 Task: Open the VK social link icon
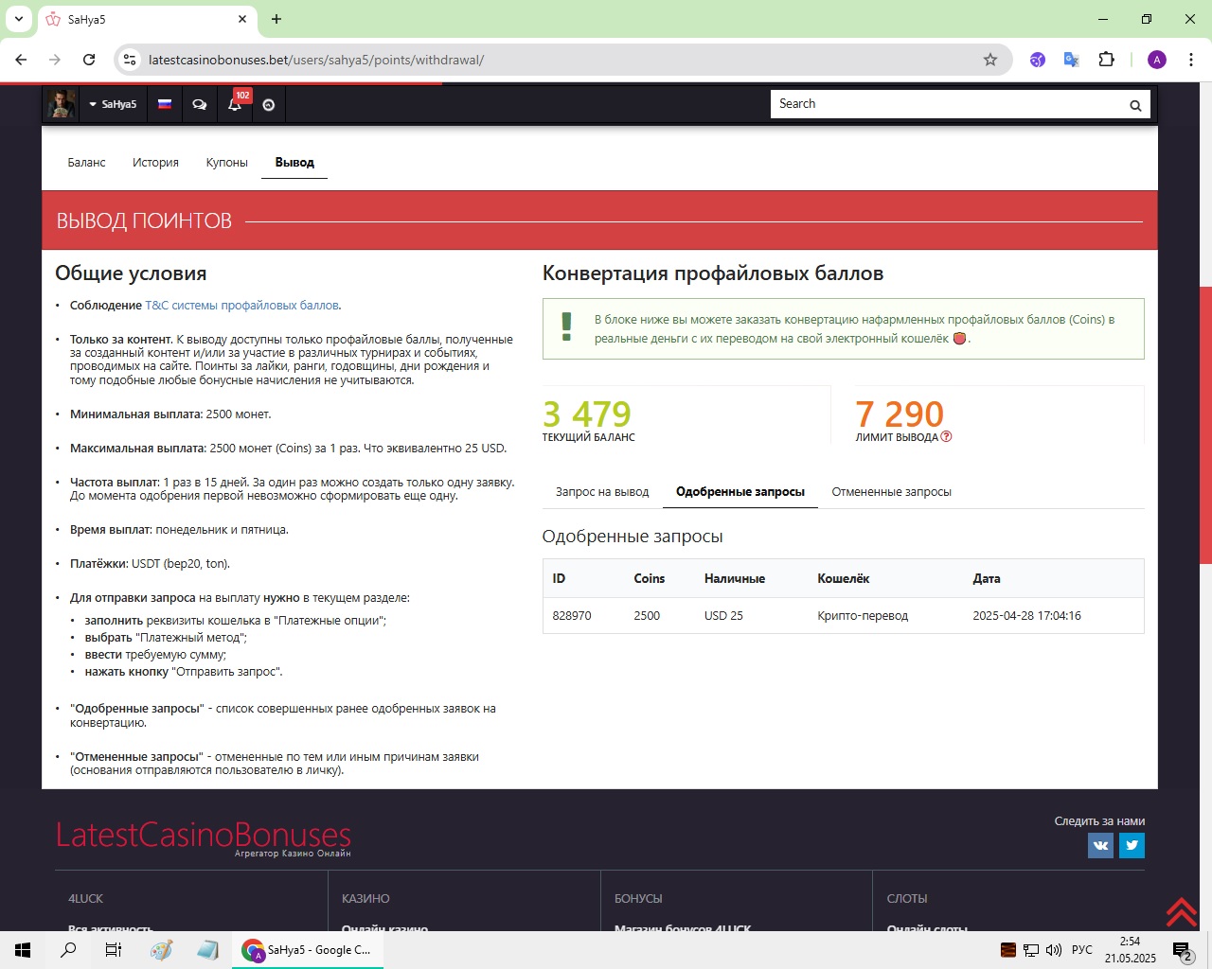pyautogui.click(x=1100, y=845)
